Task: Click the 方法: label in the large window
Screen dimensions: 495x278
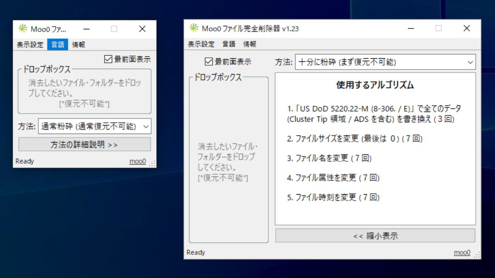Action: 283,62
